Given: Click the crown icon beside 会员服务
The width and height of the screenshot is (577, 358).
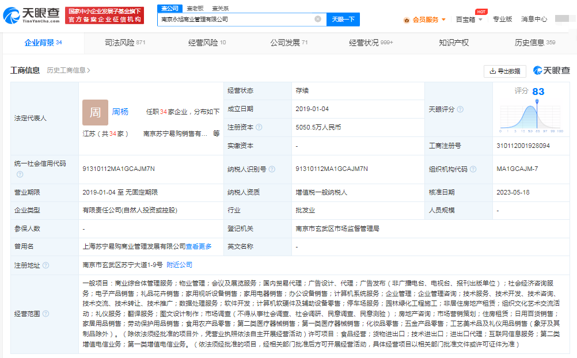Looking at the screenshot, I should click(x=407, y=20).
